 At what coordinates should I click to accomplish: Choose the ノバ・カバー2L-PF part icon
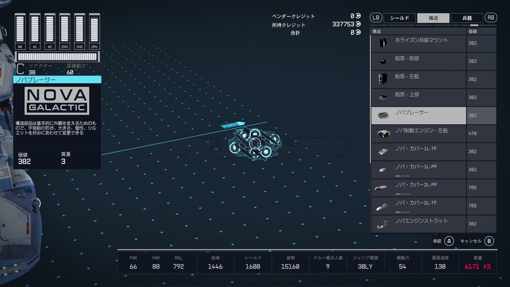(x=381, y=188)
